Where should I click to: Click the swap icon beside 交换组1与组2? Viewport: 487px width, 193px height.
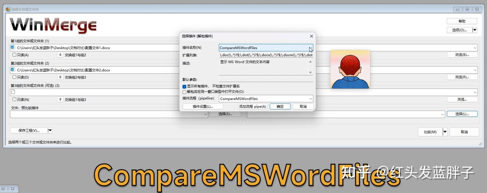[60, 55]
